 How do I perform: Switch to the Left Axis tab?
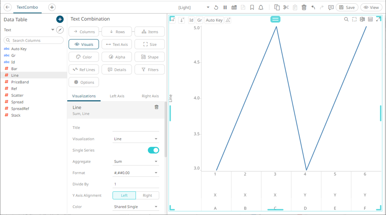click(x=117, y=96)
